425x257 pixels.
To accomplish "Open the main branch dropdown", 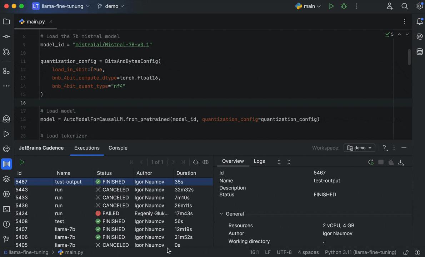I will tap(309, 6).
